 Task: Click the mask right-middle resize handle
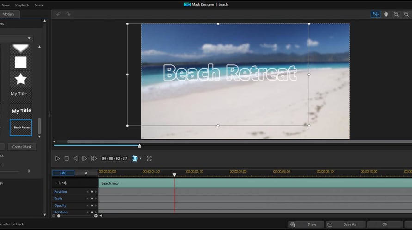pos(309,75)
